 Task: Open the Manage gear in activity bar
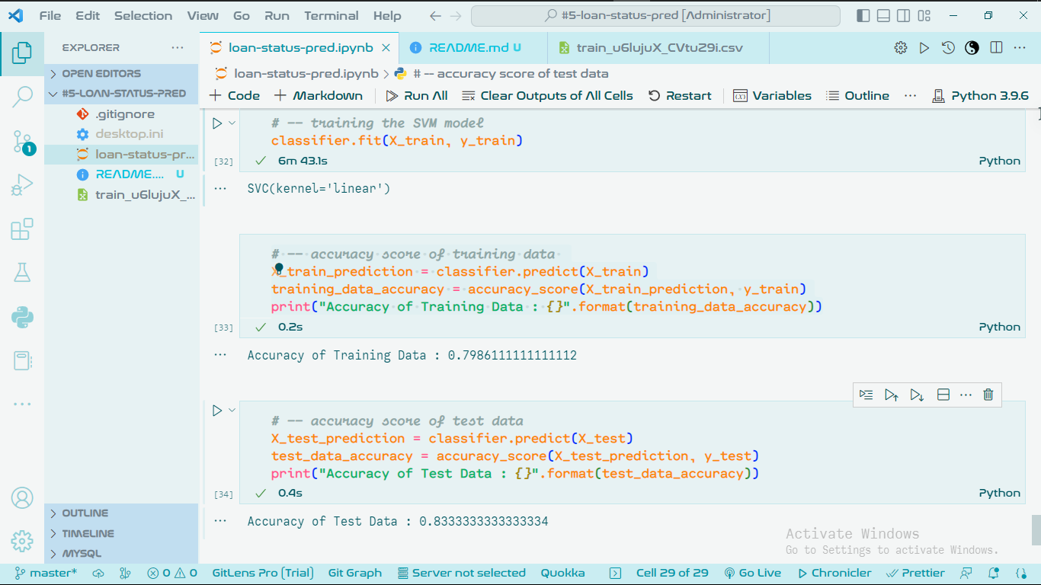point(22,542)
